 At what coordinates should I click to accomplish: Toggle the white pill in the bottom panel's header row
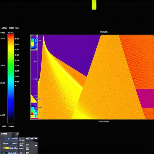36,139
